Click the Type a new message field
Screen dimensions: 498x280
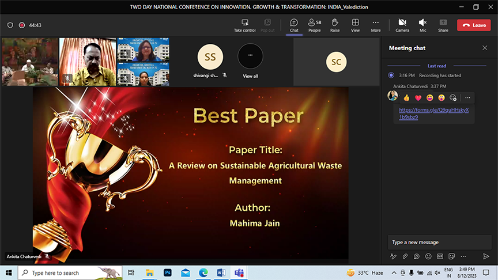point(438,242)
